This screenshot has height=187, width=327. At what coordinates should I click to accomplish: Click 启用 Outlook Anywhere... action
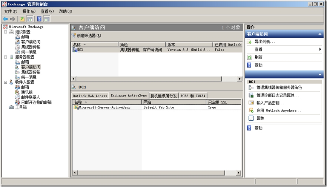(x=279, y=110)
